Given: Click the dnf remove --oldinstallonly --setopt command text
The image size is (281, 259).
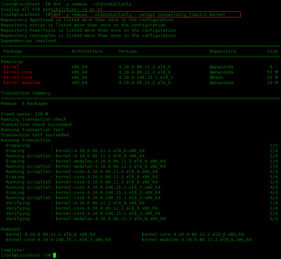Looking at the screenshot, I should pyautogui.click(x=139, y=14).
